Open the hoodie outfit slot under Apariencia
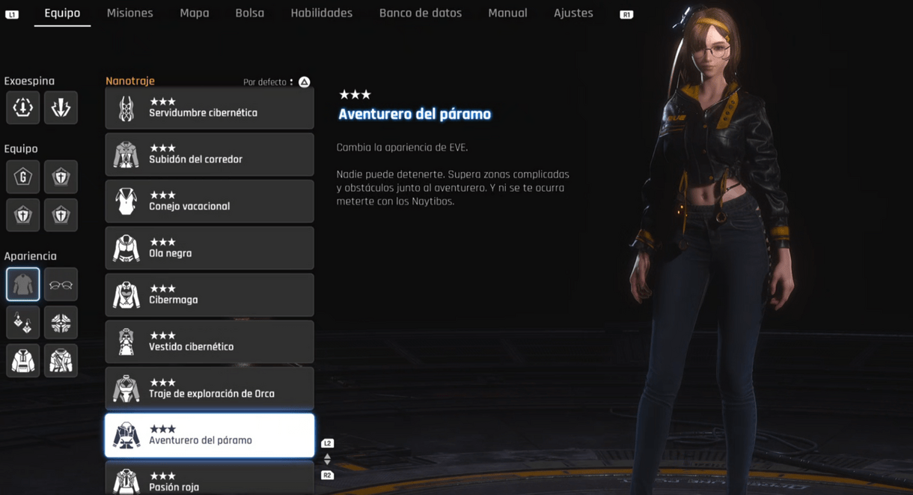Viewport: 913px width, 495px height. [23, 361]
